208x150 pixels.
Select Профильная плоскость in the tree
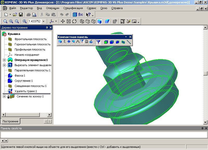click(30, 49)
